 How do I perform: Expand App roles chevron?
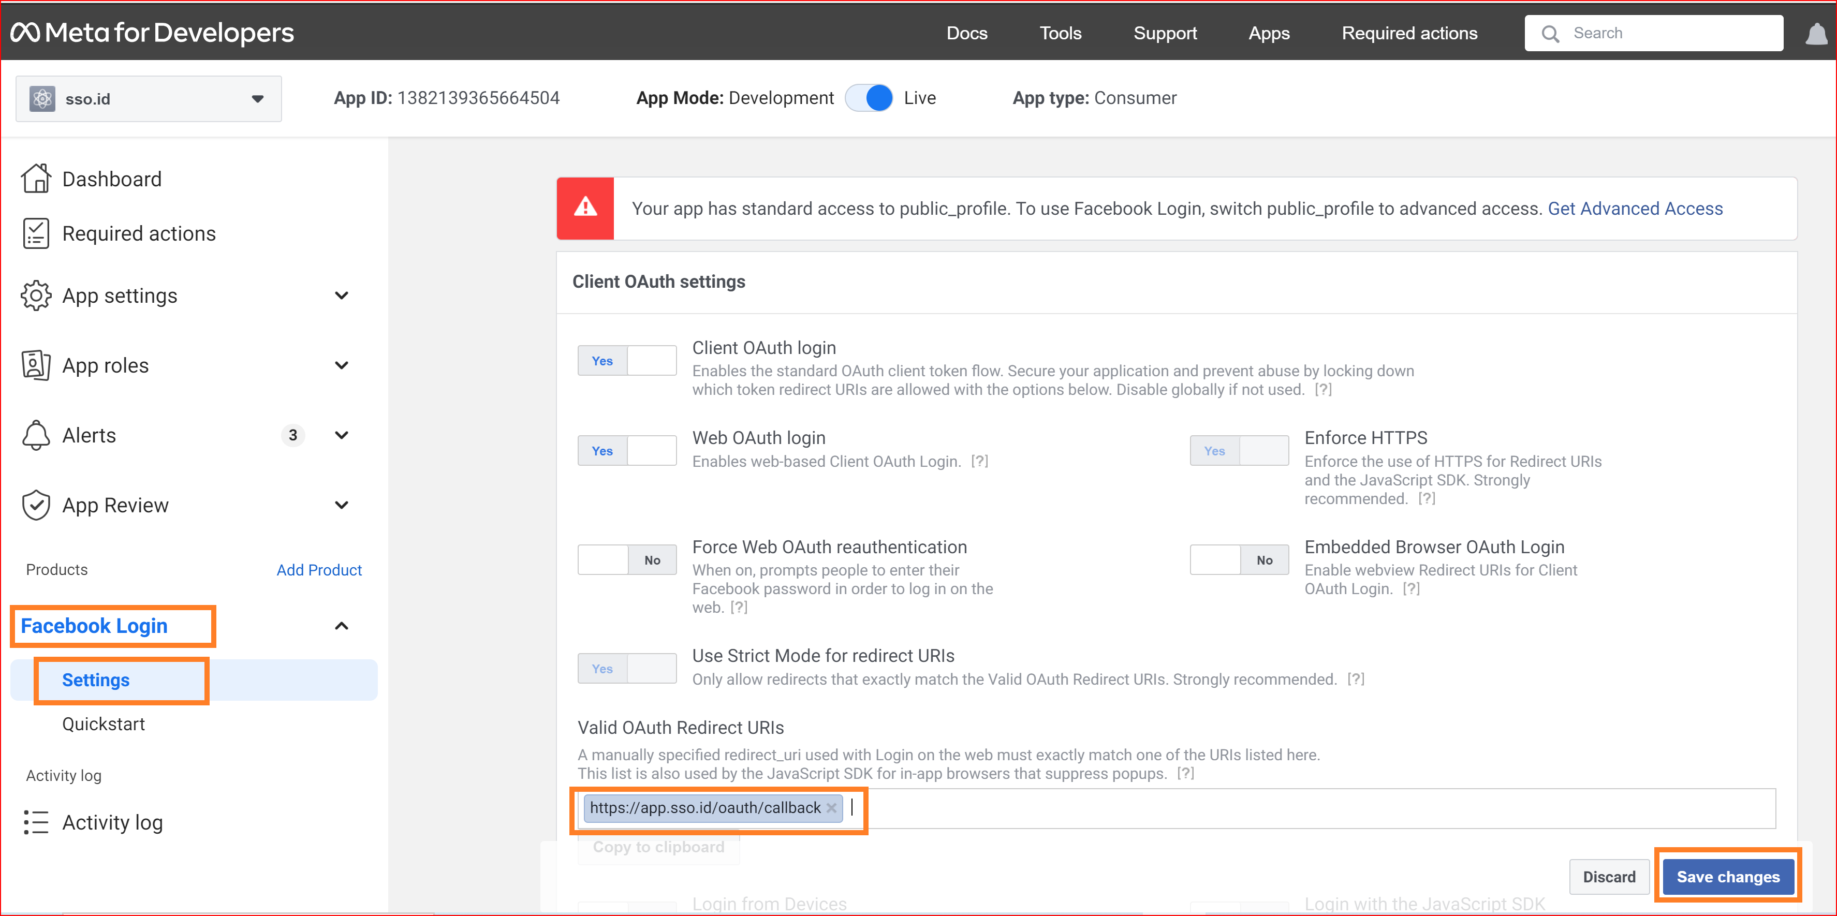pyautogui.click(x=342, y=365)
